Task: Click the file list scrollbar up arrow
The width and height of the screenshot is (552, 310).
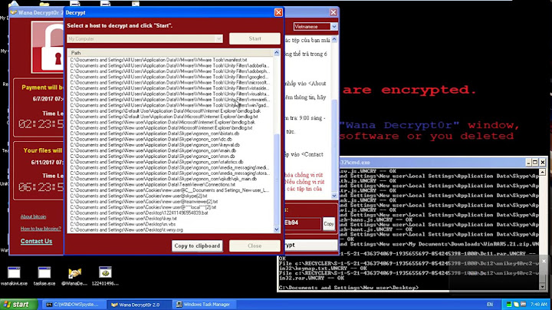Action: point(276,53)
